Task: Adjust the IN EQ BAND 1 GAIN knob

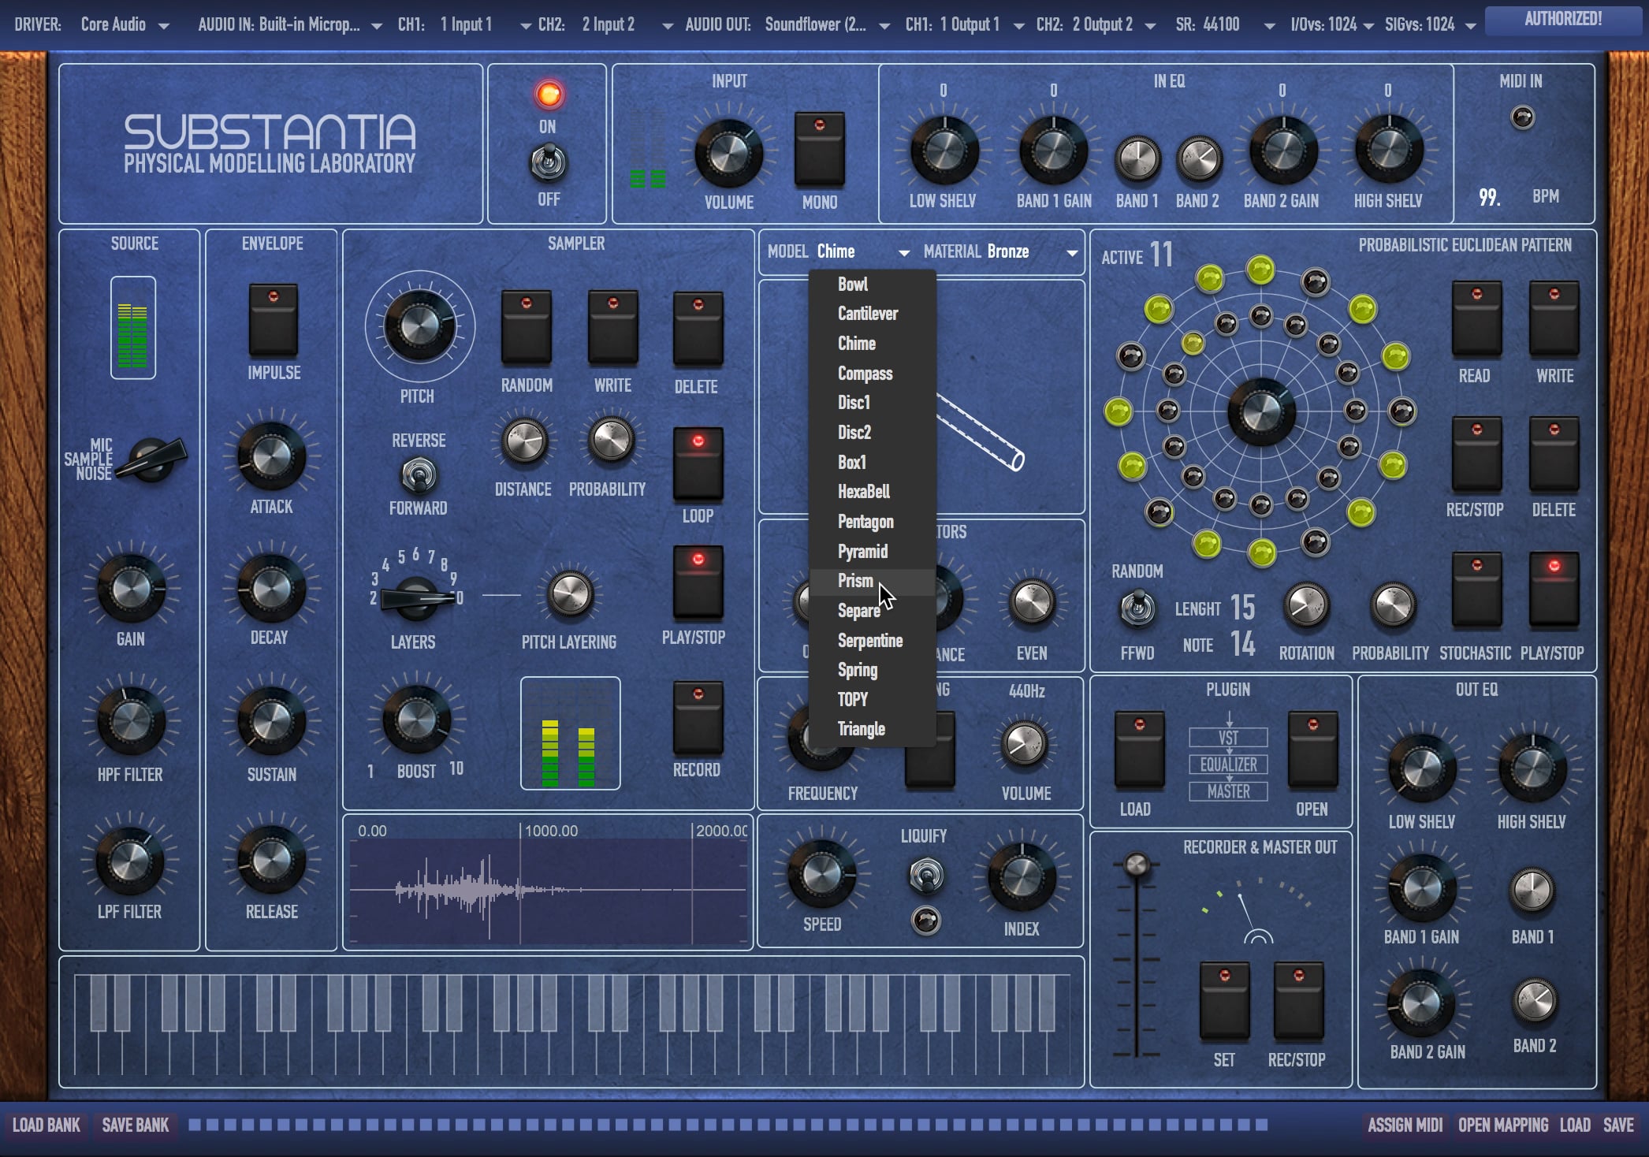Action: click(1053, 151)
